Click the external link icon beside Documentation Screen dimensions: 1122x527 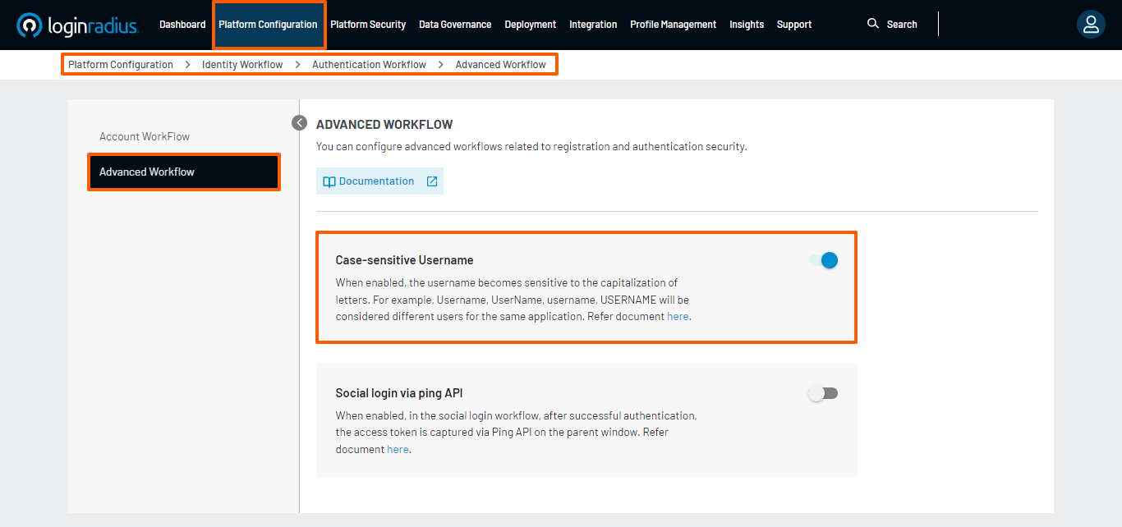432,181
